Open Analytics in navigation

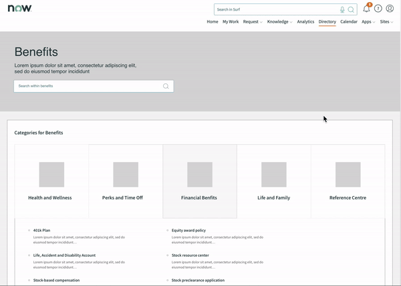[x=305, y=22]
